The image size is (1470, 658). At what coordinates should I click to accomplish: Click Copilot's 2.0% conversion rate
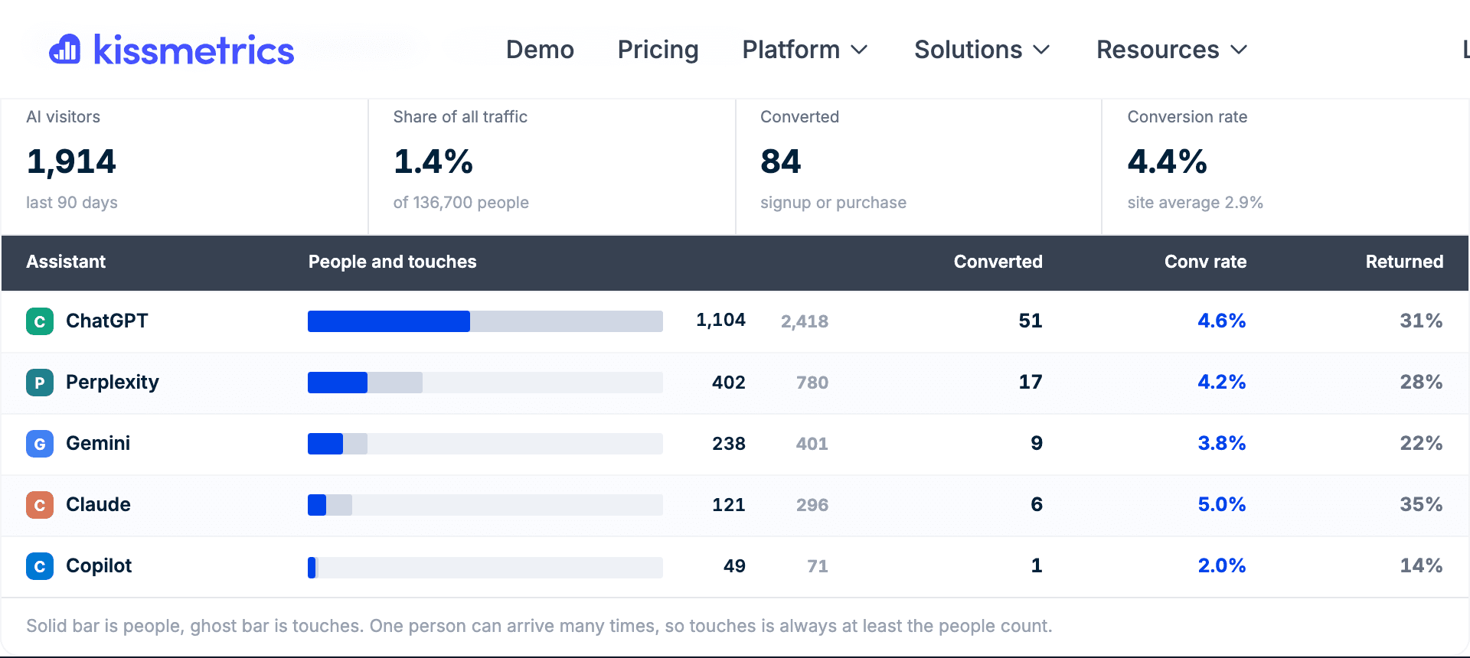coord(1222,565)
